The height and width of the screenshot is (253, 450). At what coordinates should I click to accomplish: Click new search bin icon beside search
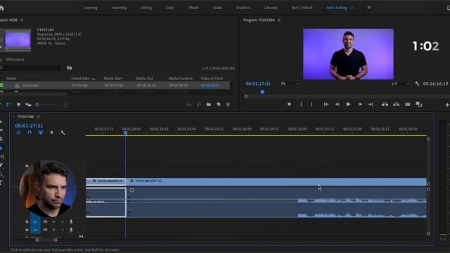click(70, 68)
